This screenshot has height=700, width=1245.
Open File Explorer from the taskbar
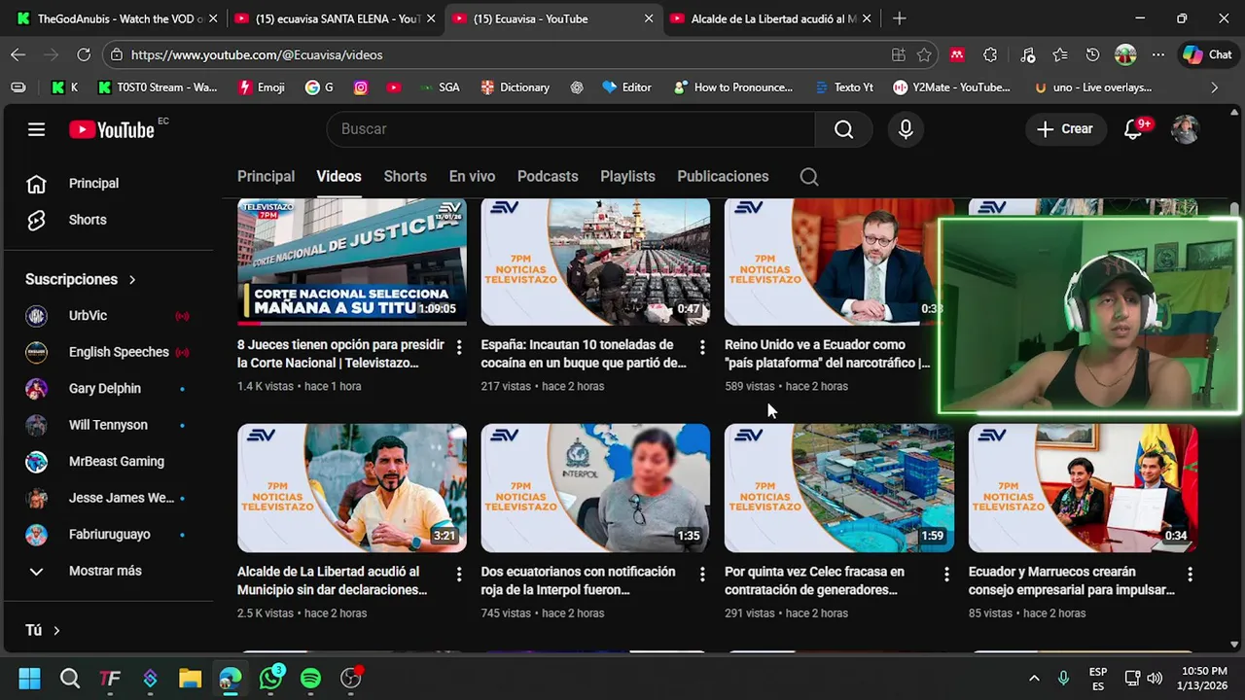pos(190,679)
